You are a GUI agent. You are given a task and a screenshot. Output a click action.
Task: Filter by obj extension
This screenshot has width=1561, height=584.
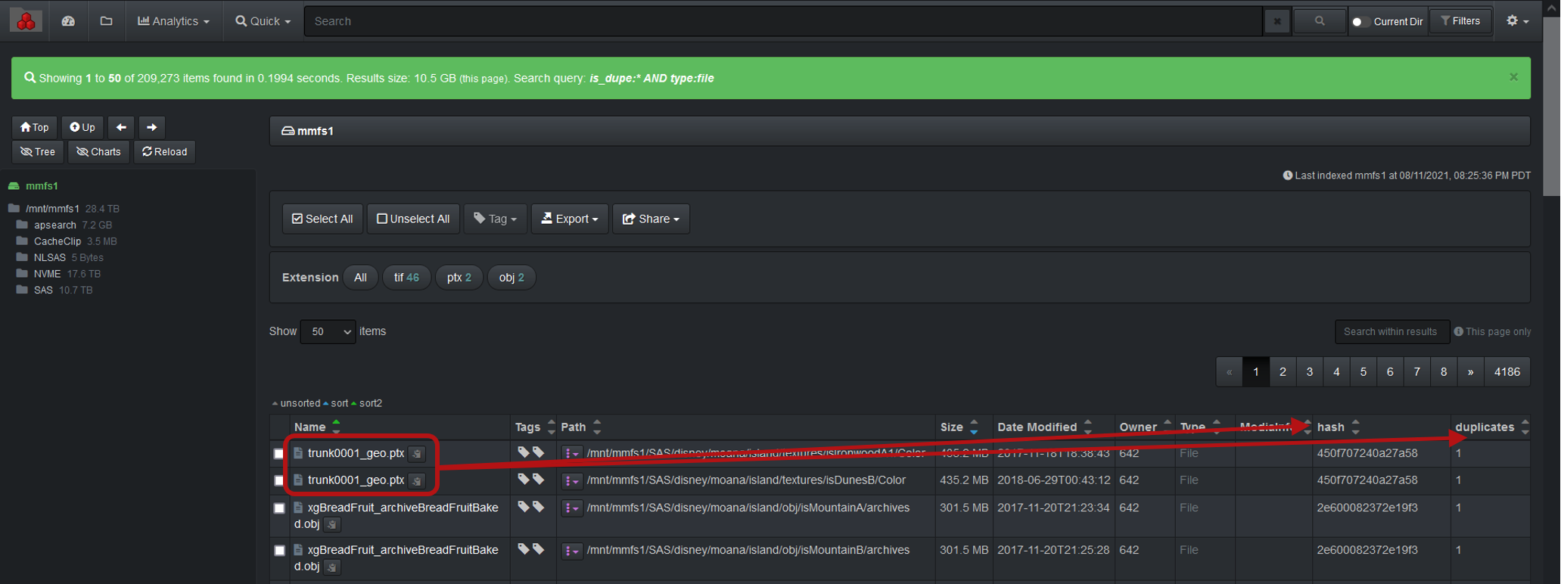pos(512,278)
